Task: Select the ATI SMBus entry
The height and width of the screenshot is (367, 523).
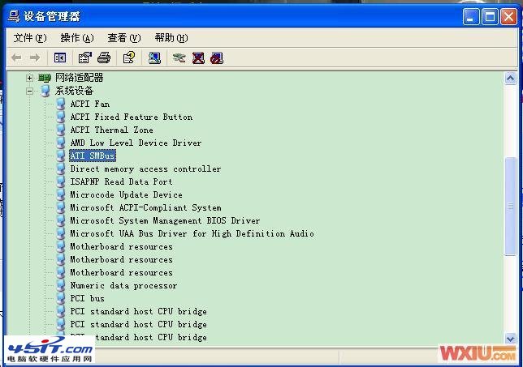Action: 93,156
